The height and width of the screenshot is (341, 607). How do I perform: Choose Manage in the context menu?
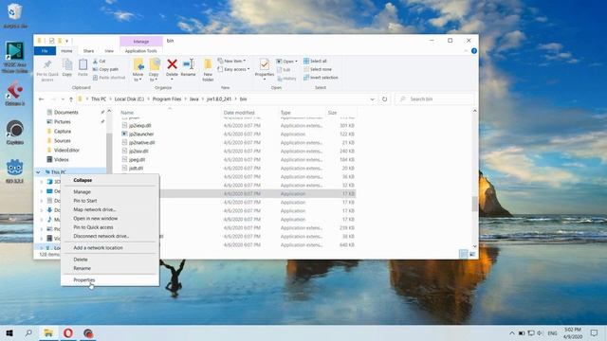(83, 191)
